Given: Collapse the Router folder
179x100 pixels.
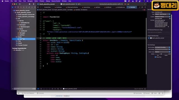Looking at the screenshot, I should point(17,29).
